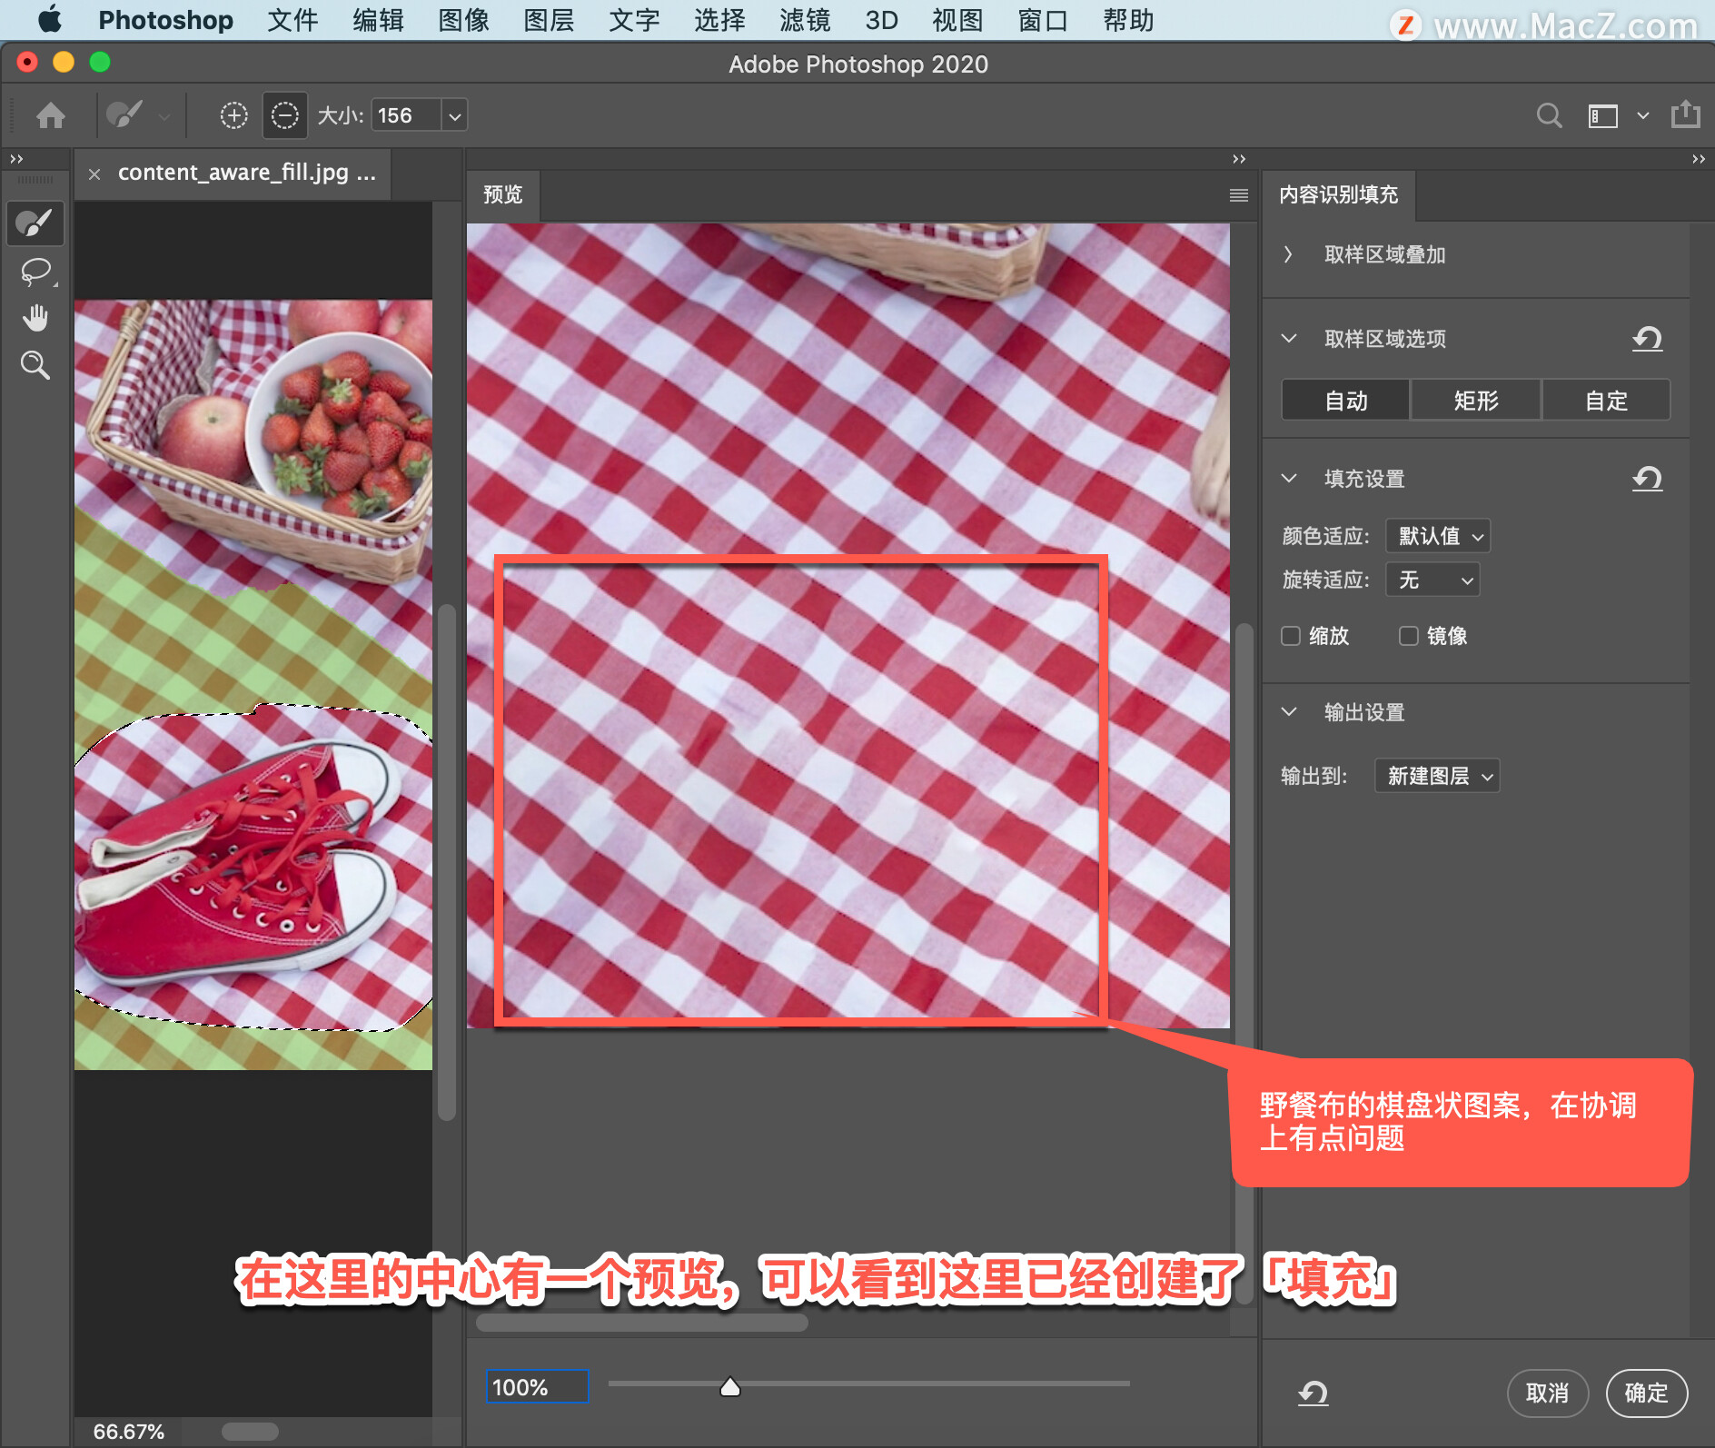Click the preview zoom slider handle
Viewport: 1715px width, 1448px height.
click(x=730, y=1386)
